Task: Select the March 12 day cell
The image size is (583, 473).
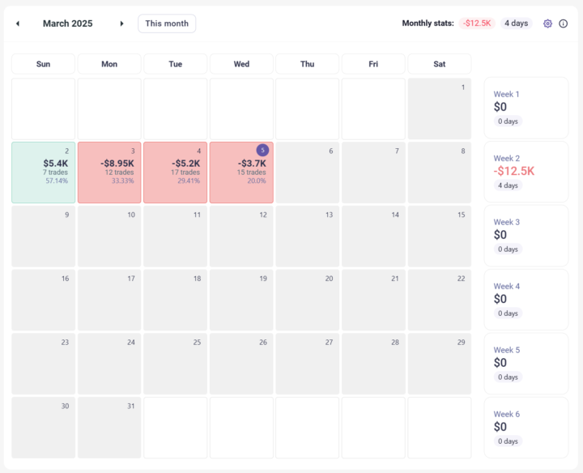Action: pyautogui.click(x=241, y=236)
